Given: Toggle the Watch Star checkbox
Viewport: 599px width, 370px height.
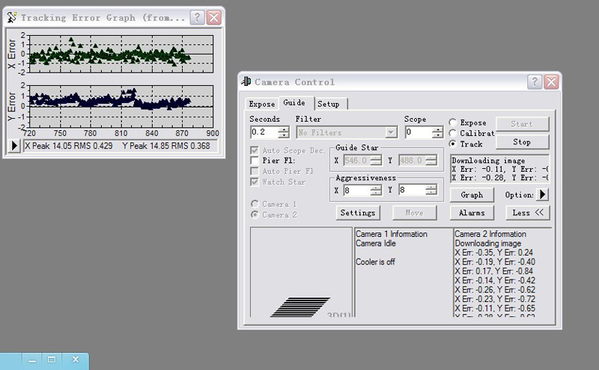Looking at the screenshot, I should coord(255,182).
